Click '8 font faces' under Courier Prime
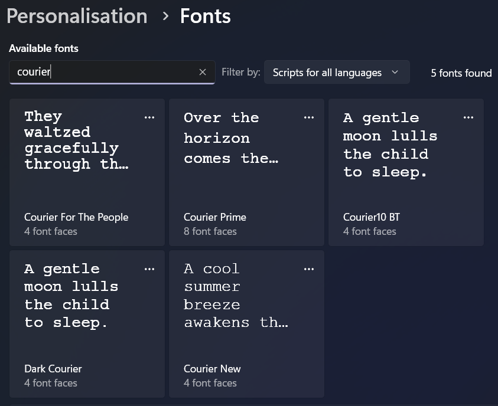This screenshot has height=406, width=498. point(210,231)
